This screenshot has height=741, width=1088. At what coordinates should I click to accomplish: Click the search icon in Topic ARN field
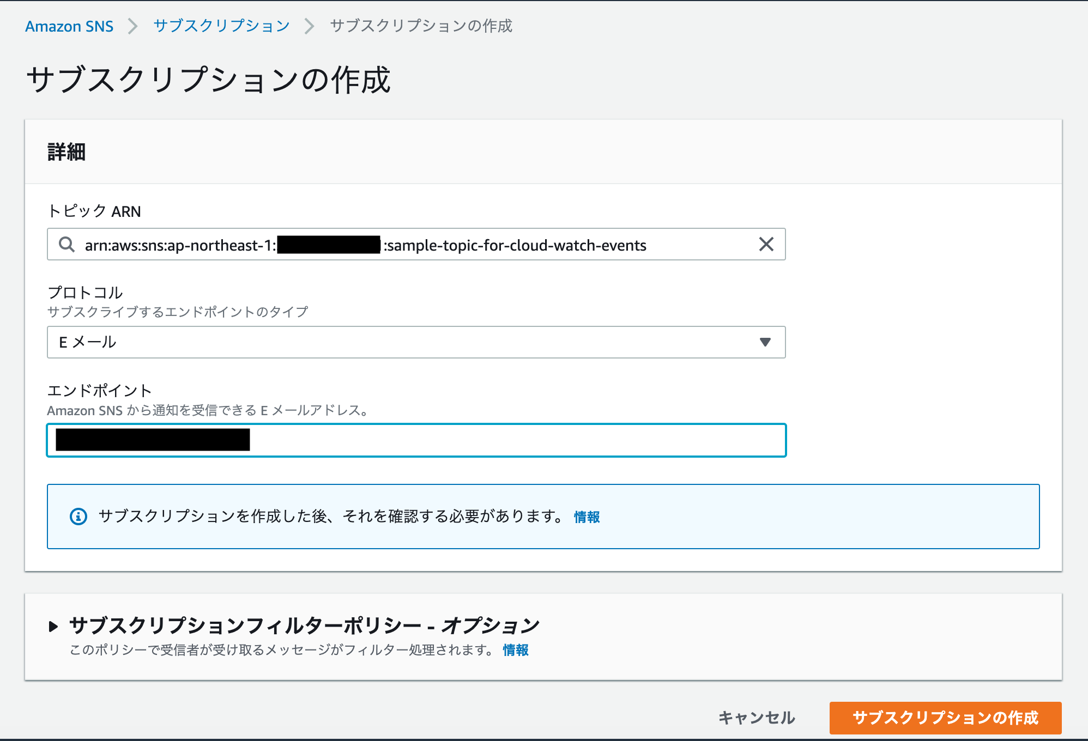67,245
